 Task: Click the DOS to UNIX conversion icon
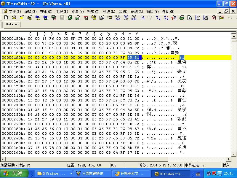click(134, 18)
